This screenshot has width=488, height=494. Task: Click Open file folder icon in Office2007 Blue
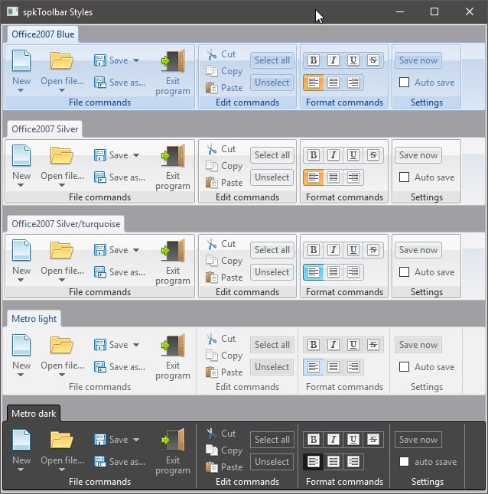point(62,60)
